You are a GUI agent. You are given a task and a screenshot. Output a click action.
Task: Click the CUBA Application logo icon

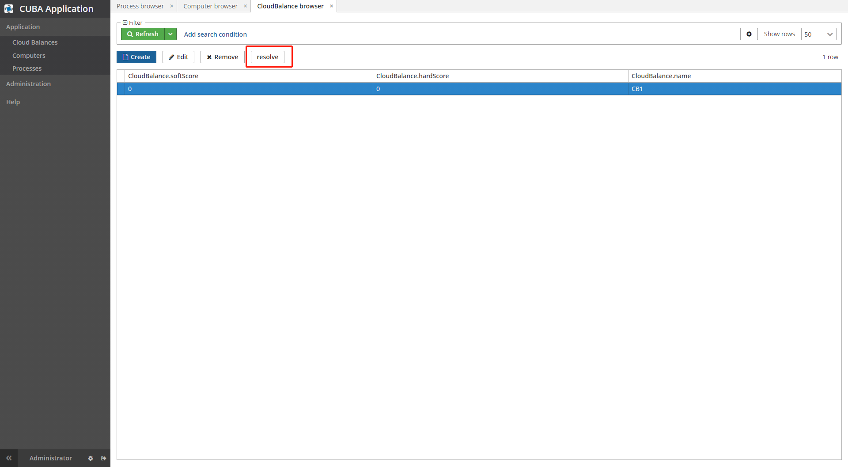click(9, 9)
